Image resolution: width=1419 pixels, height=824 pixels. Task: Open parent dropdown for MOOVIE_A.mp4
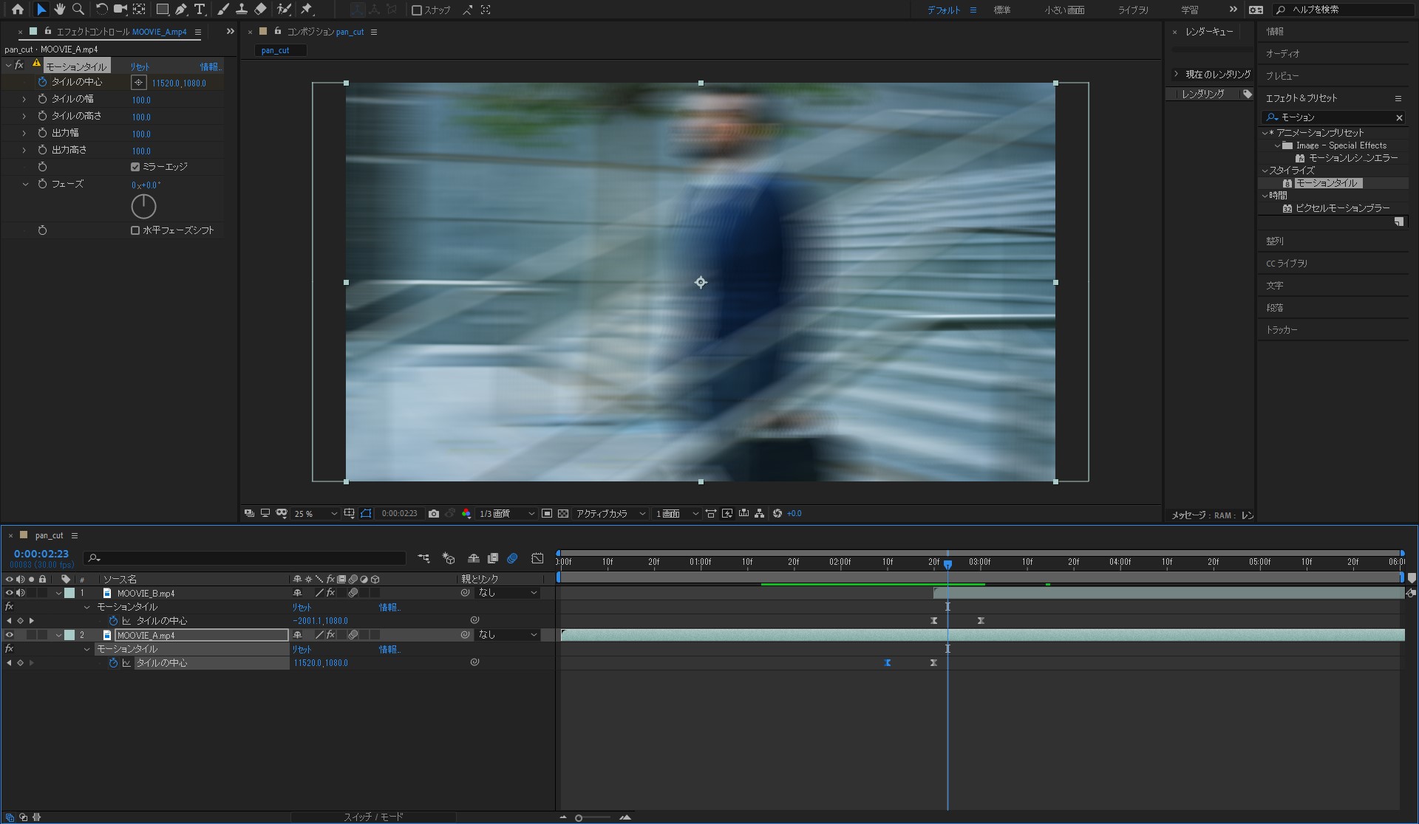[x=508, y=635]
